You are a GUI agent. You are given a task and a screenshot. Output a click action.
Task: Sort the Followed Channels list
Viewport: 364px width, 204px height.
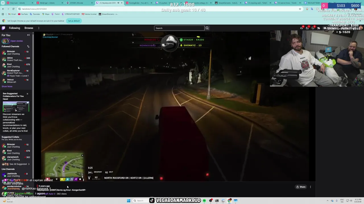[28, 46]
